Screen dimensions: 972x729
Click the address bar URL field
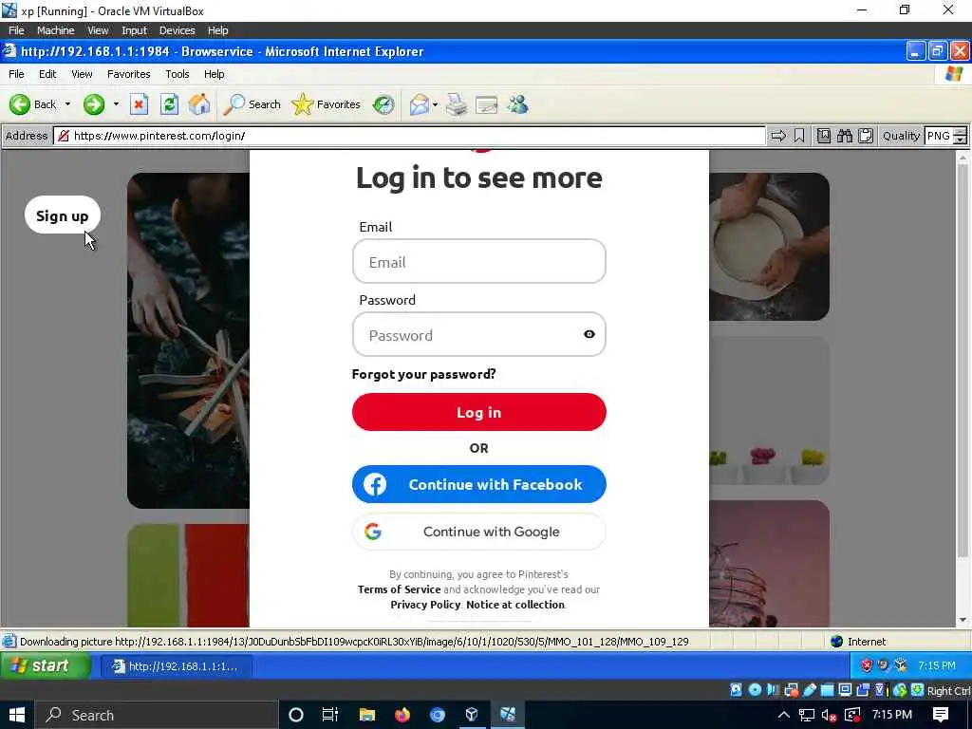pos(409,136)
